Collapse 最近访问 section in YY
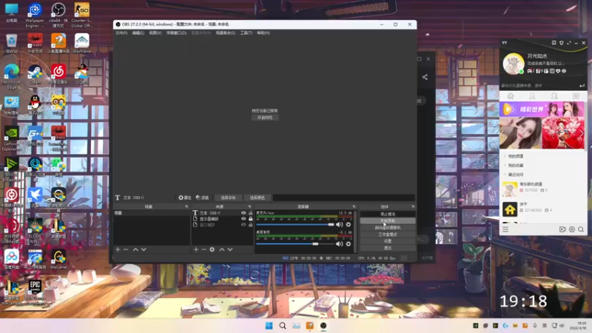592x333 pixels. (505, 175)
